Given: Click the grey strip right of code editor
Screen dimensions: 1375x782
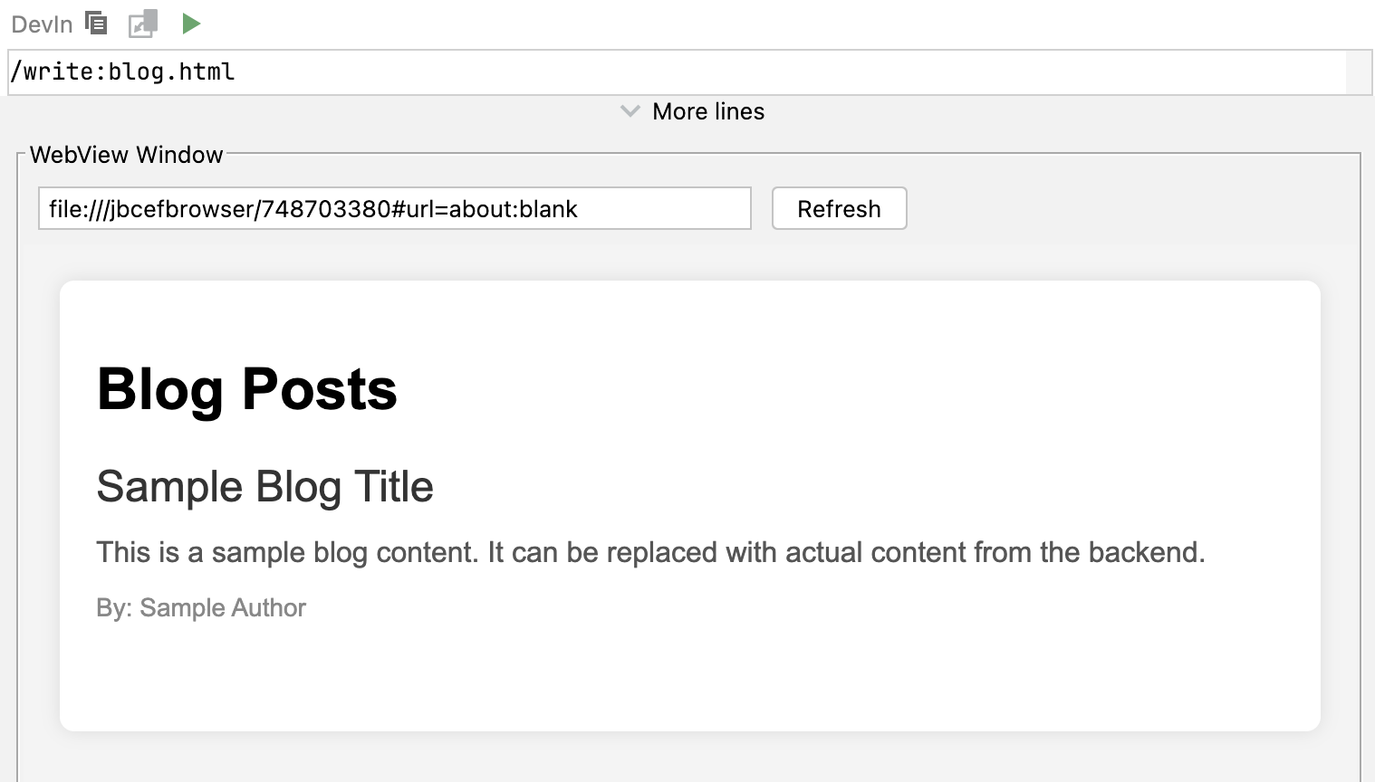Looking at the screenshot, I should pyautogui.click(x=1359, y=72).
